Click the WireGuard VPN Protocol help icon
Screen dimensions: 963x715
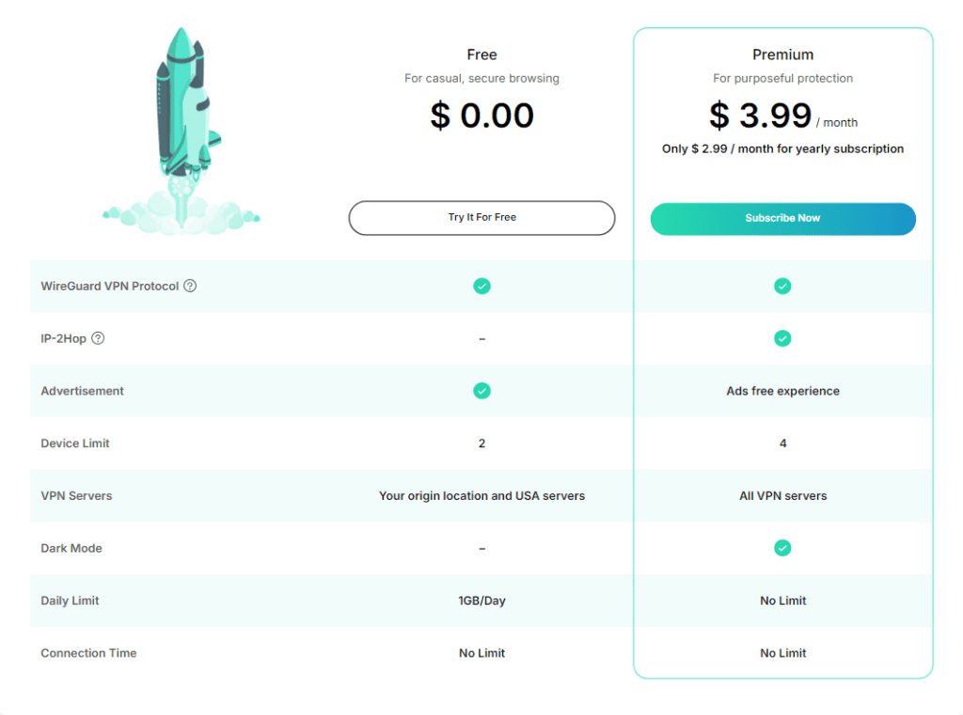[x=190, y=286]
